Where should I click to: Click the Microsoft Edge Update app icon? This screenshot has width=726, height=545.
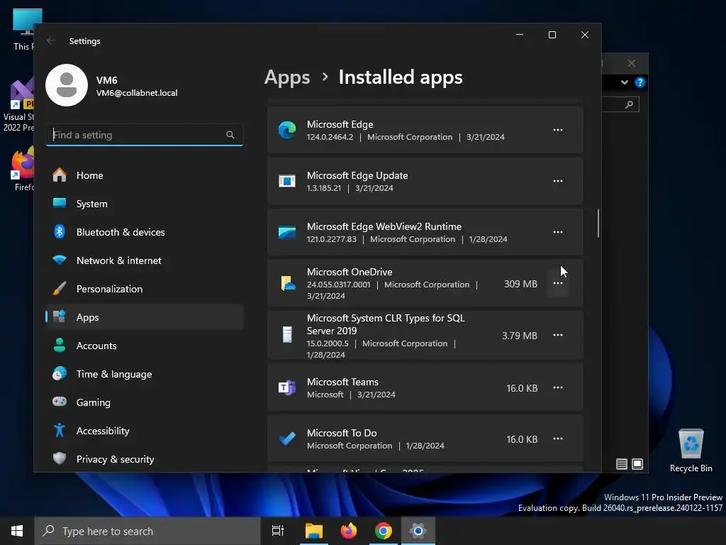pyautogui.click(x=287, y=181)
